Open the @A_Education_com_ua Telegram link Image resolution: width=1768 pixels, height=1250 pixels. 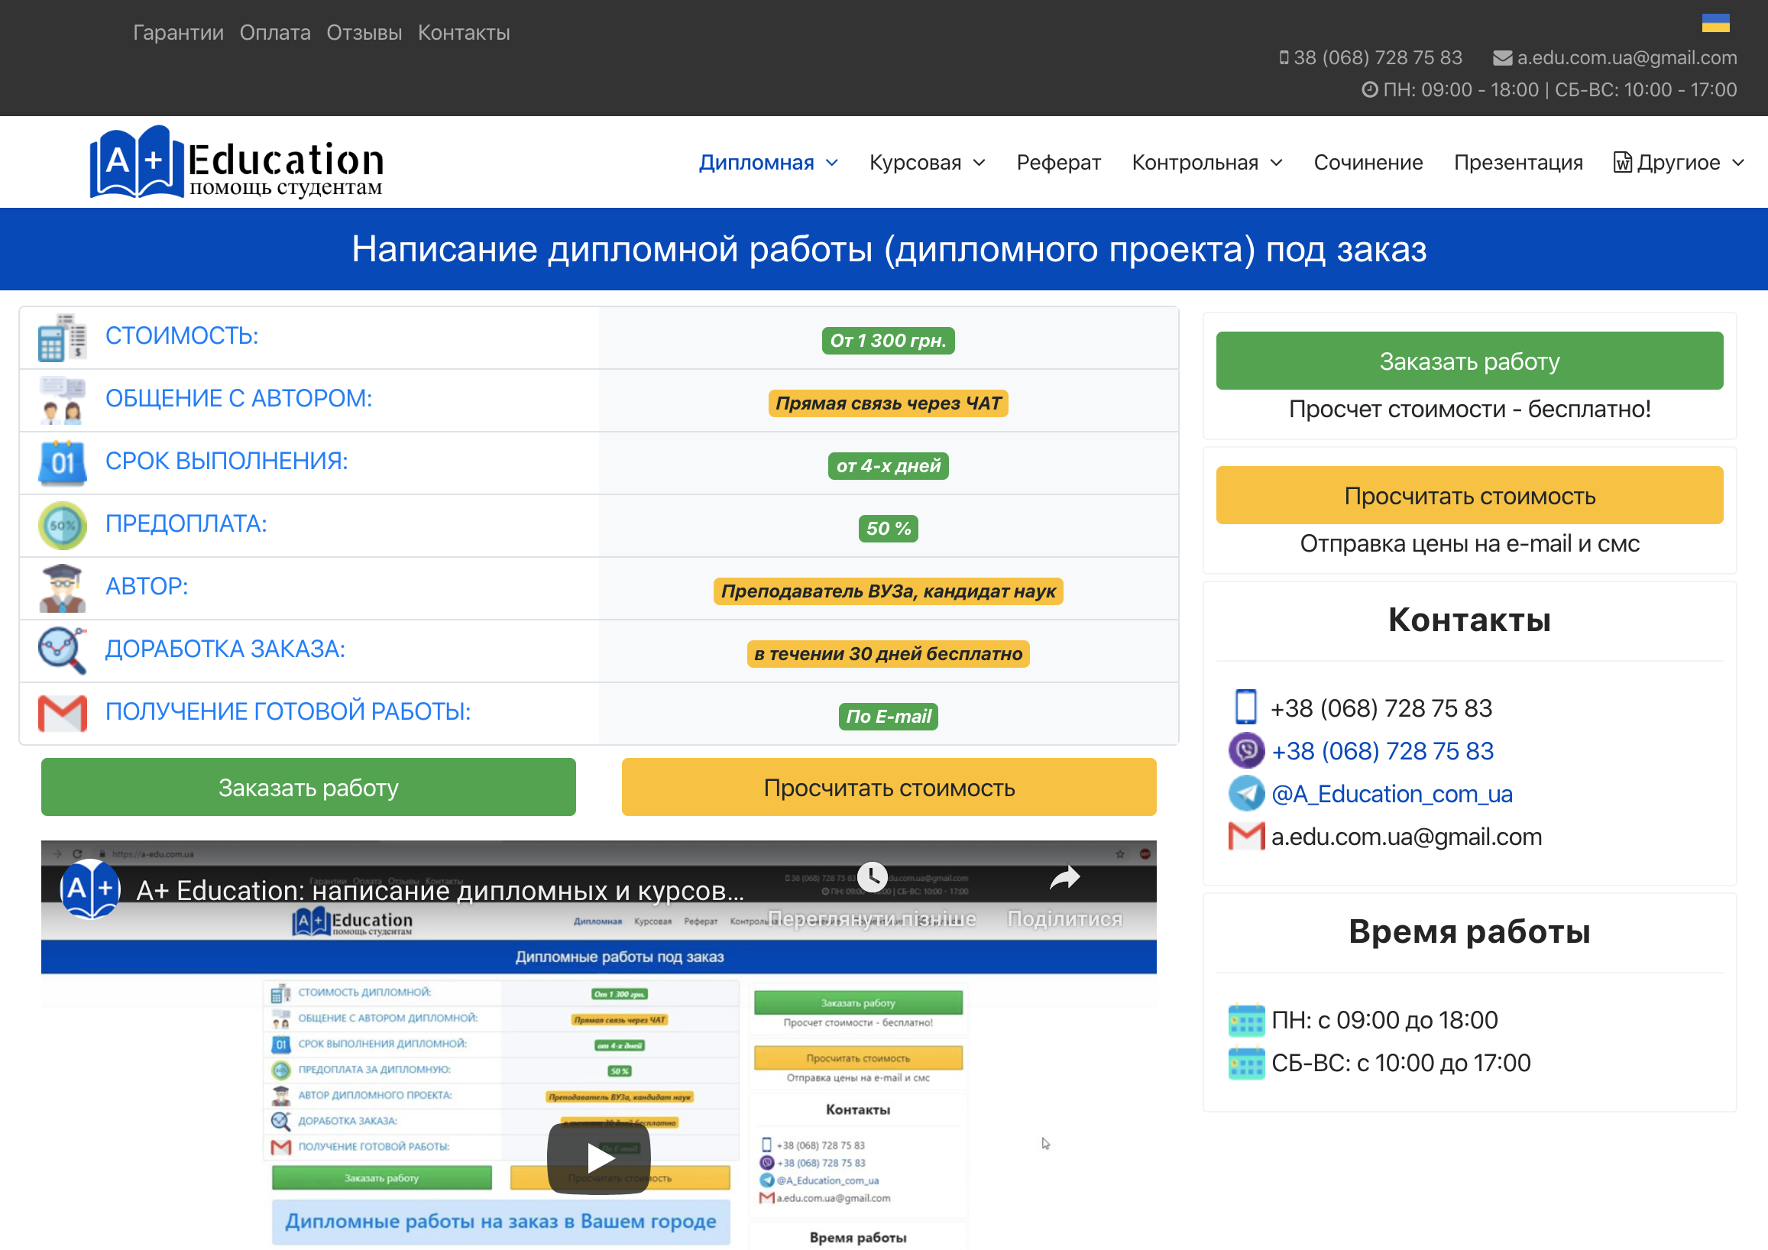click(1391, 793)
